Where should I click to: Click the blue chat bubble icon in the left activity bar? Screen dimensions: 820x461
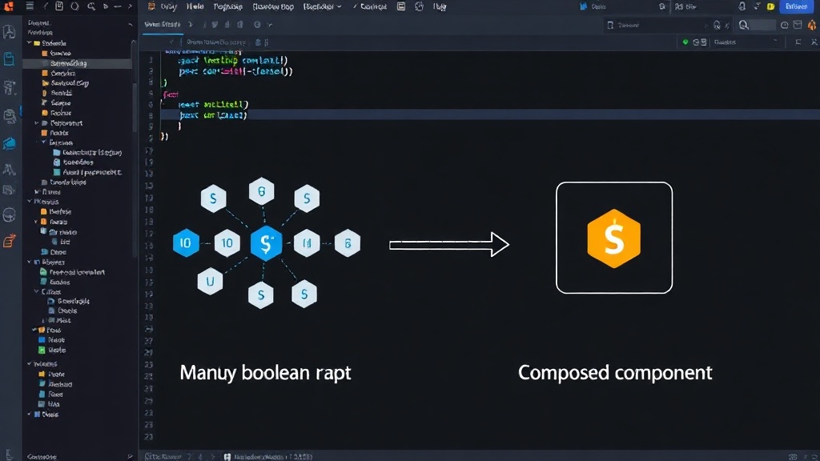[9, 143]
